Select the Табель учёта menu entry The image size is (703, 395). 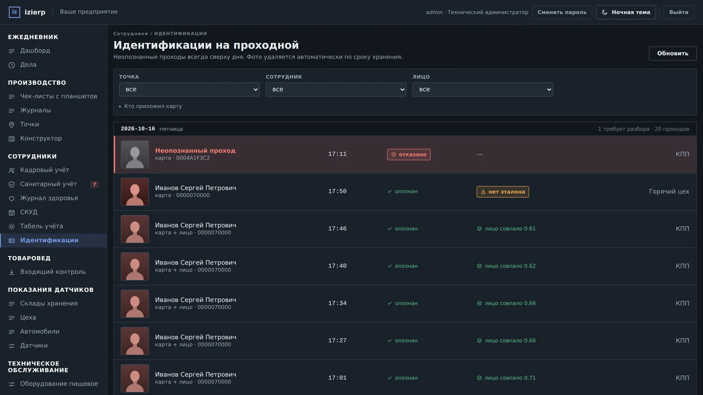tap(53, 226)
